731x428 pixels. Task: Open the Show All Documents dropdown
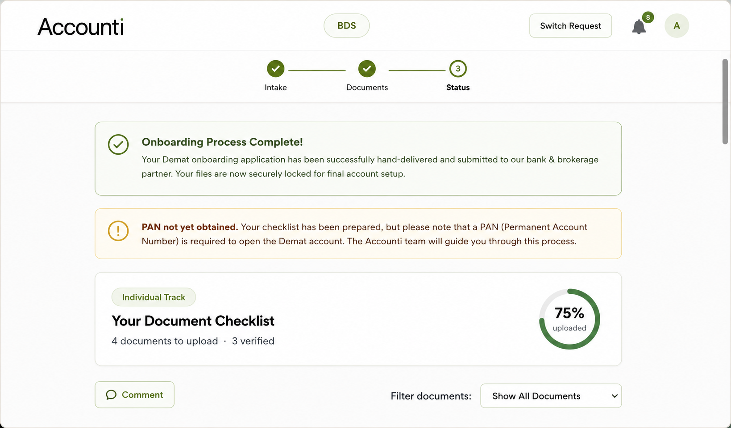pyautogui.click(x=551, y=396)
